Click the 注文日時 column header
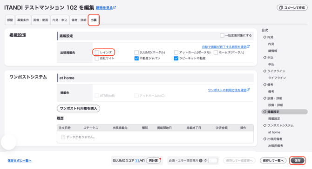Viewport: 312px width, 169px height. [x=65, y=128]
